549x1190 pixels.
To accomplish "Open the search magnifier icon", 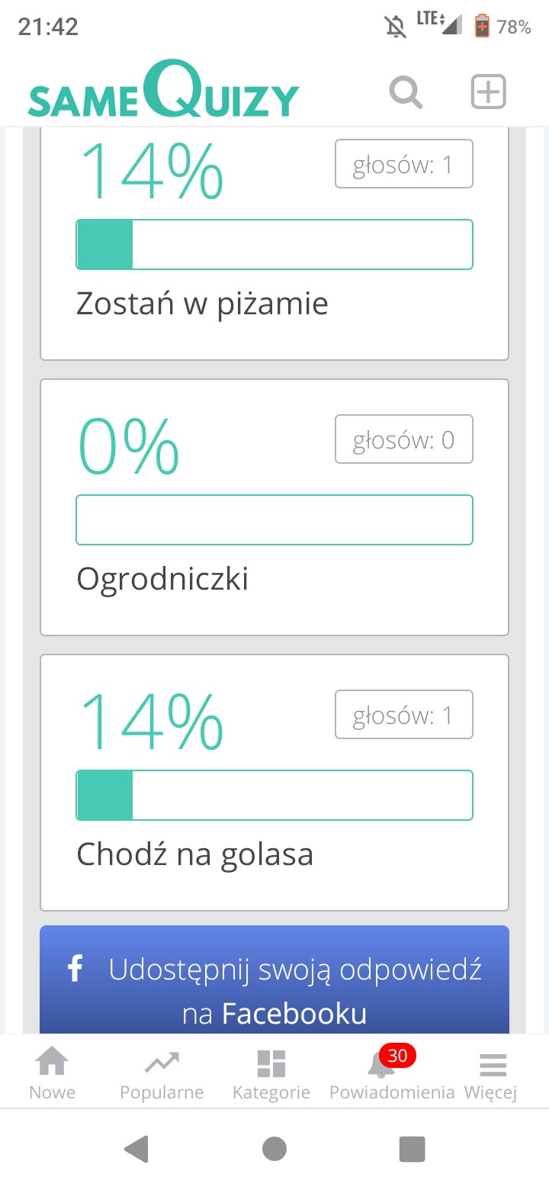I will tap(406, 93).
